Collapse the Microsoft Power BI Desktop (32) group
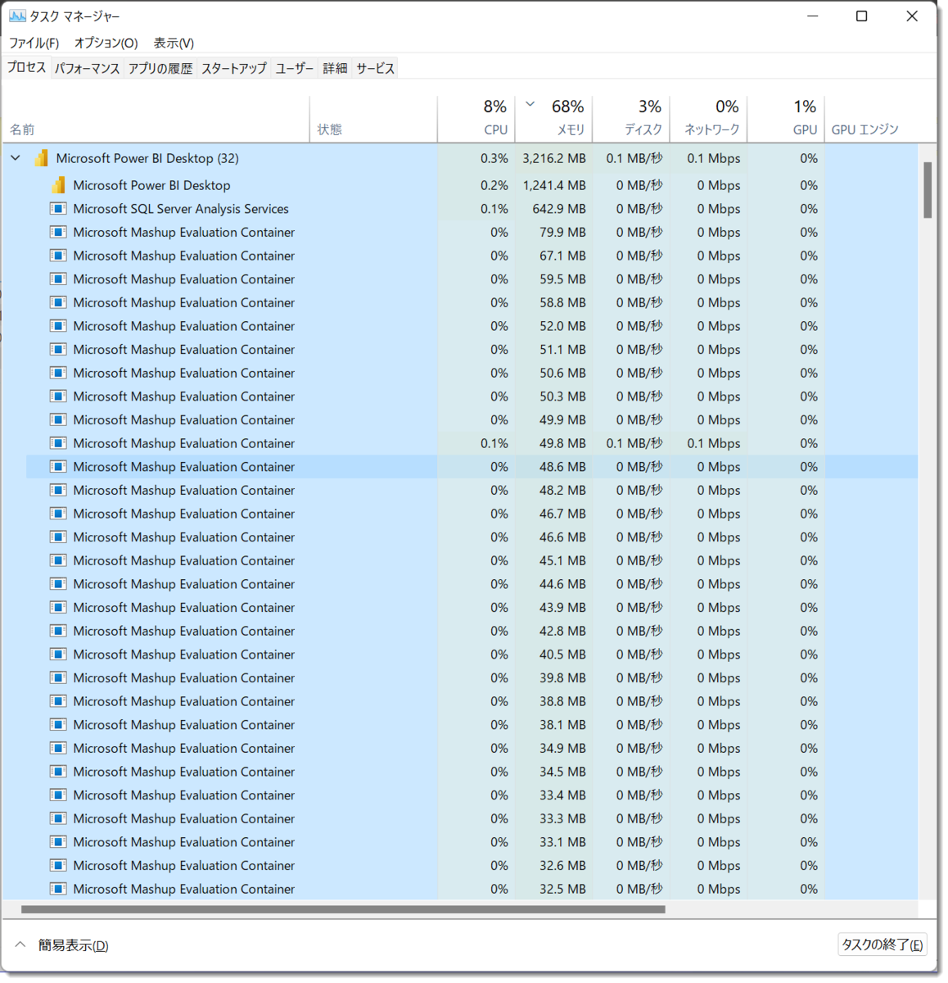This screenshot has width=948, height=983. 16,158
